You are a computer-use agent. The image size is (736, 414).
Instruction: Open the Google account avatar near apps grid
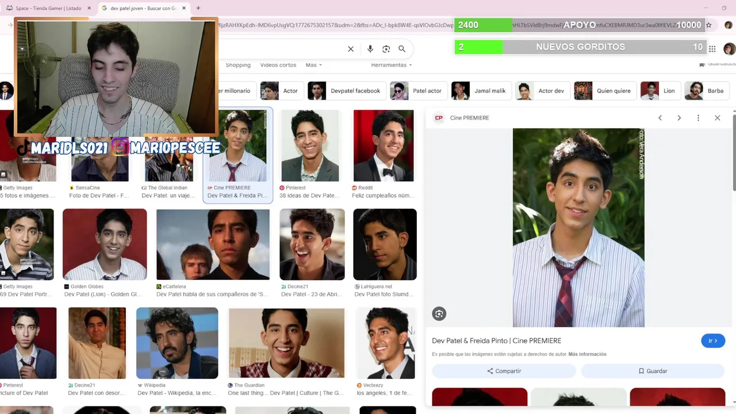tap(729, 49)
